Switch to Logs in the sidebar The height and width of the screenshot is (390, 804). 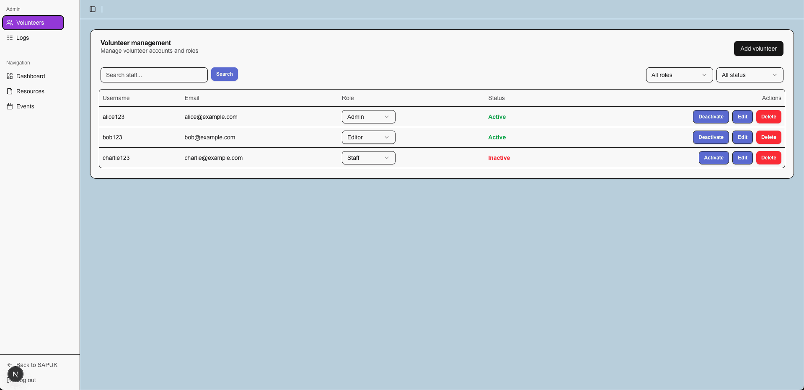pyautogui.click(x=22, y=38)
